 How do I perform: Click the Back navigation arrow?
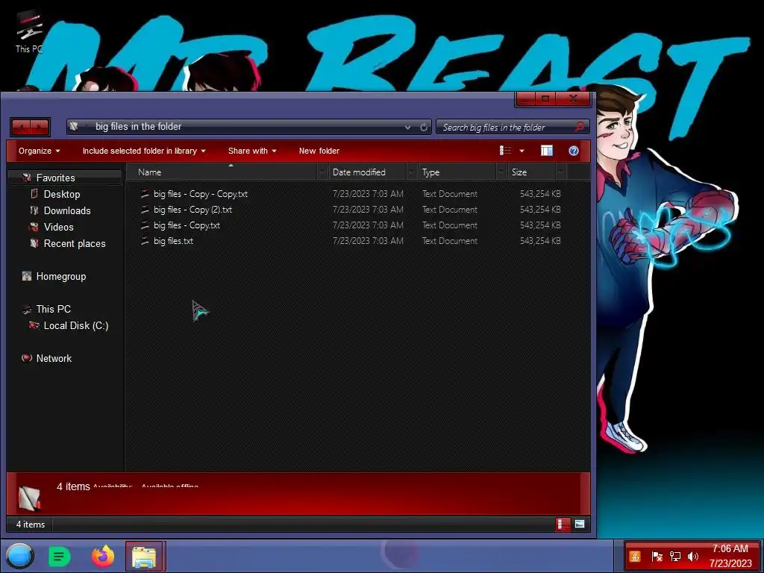coord(21,128)
